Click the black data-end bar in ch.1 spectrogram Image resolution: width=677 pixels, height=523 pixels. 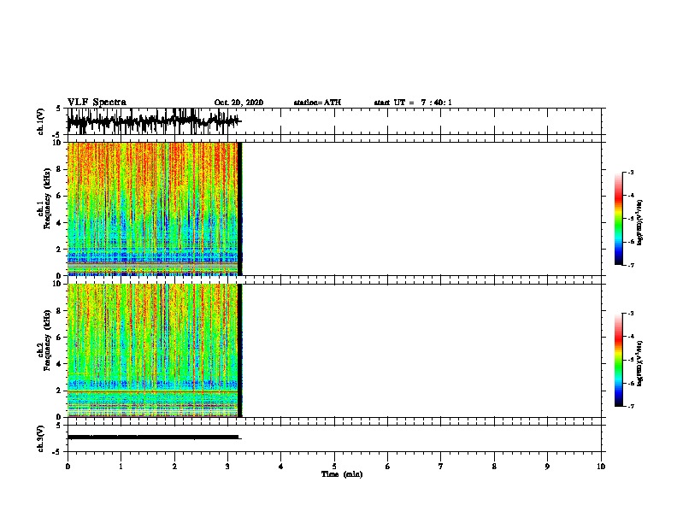click(x=240, y=209)
